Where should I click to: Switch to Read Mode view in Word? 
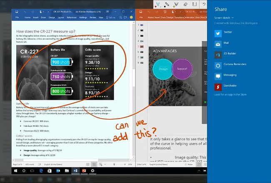coord(88,164)
